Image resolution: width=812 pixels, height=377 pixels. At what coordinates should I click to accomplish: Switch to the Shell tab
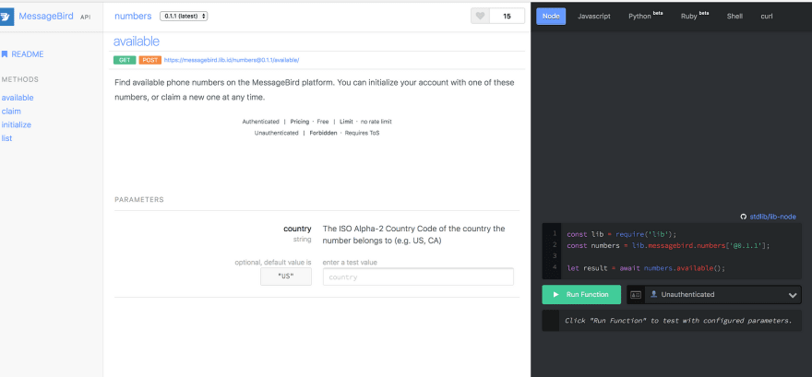(734, 16)
